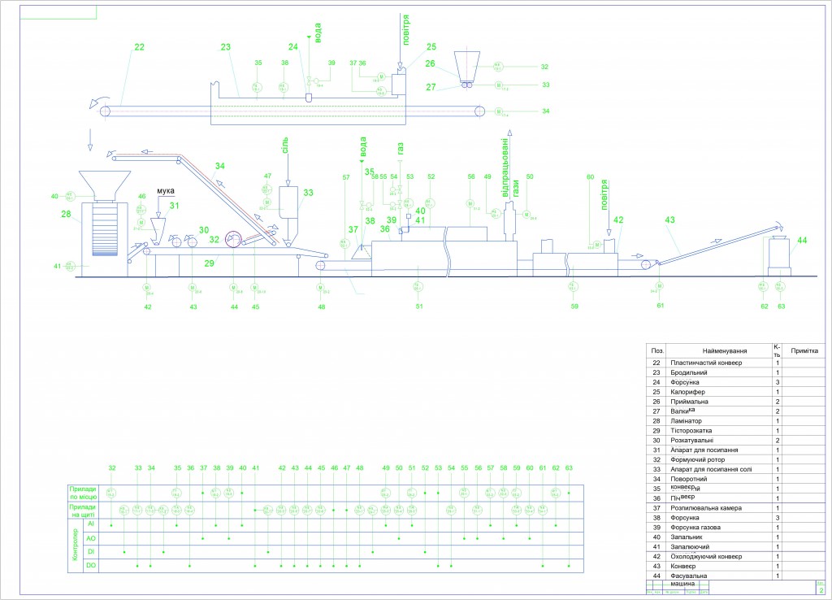Click callout number 22 above the plate conveyor
This screenshot has height=600, width=832.
click(x=139, y=47)
